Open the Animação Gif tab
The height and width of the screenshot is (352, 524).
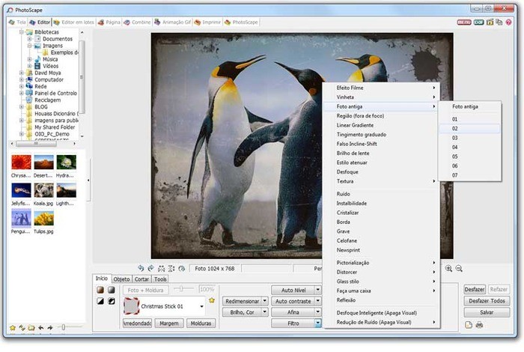(172, 22)
